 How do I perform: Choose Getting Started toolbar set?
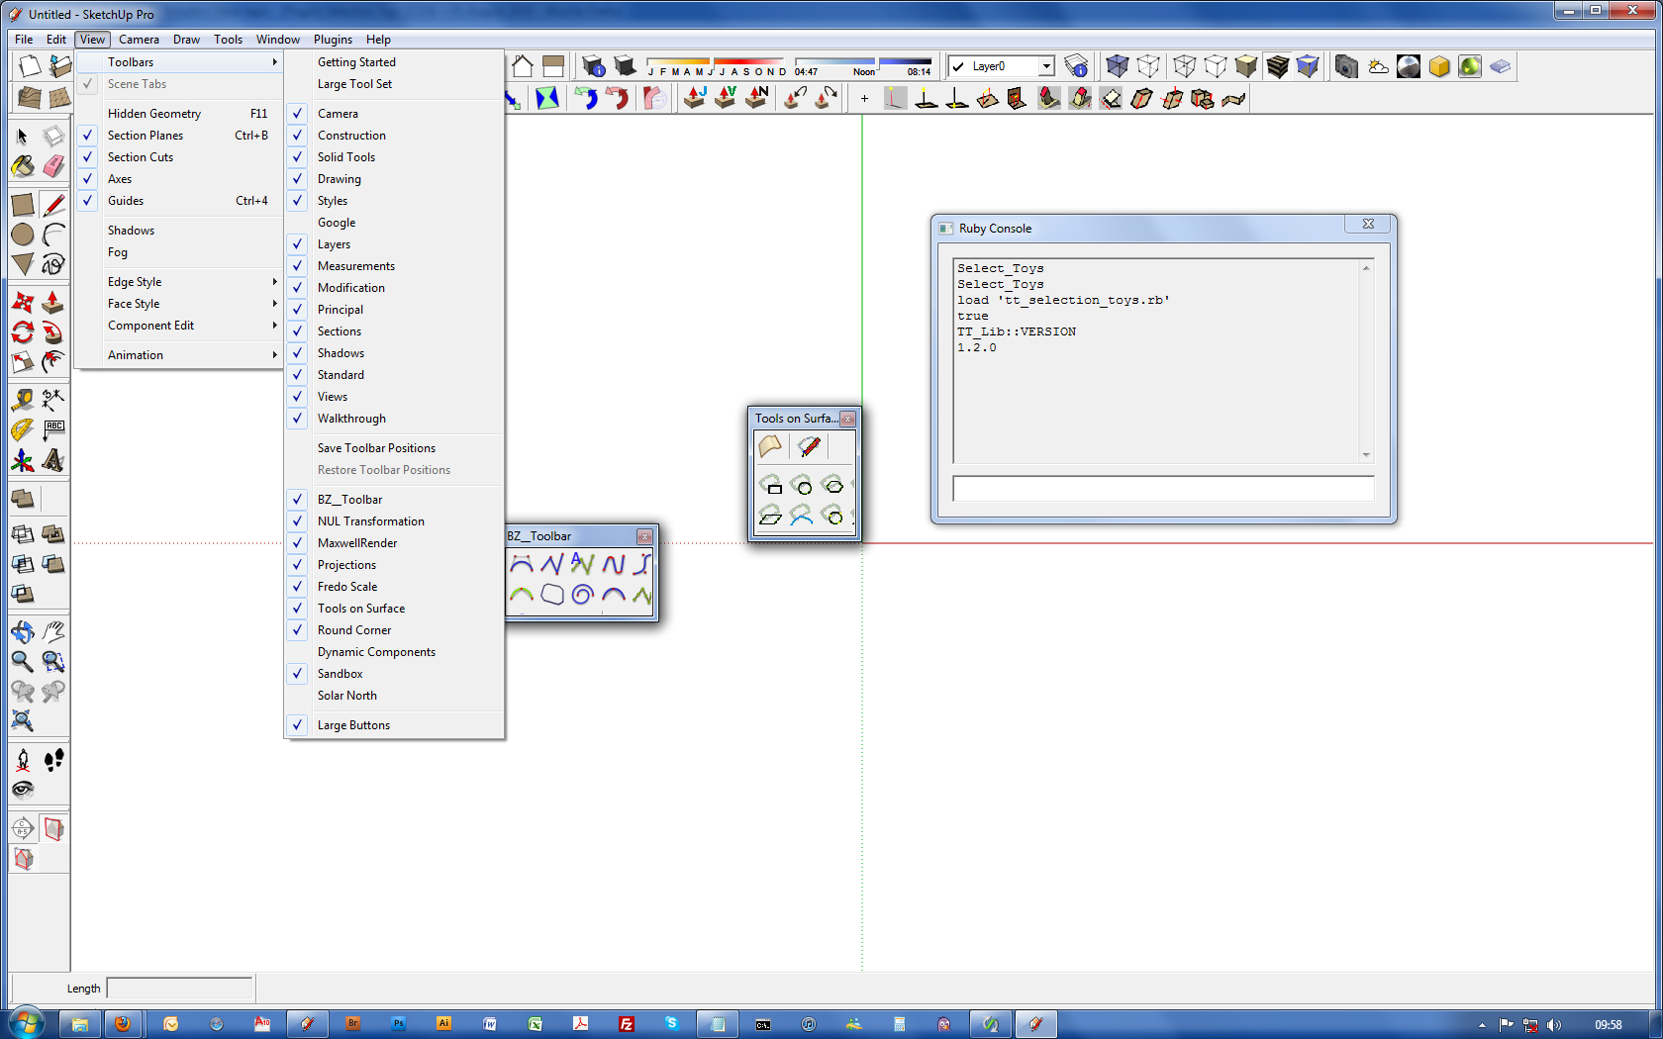point(394,62)
